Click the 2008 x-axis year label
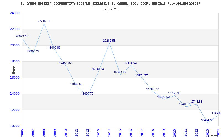The height and width of the screenshot is (138, 221). (44, 133)
